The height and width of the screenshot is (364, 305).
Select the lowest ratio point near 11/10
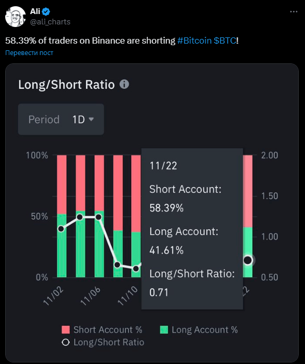136,268
